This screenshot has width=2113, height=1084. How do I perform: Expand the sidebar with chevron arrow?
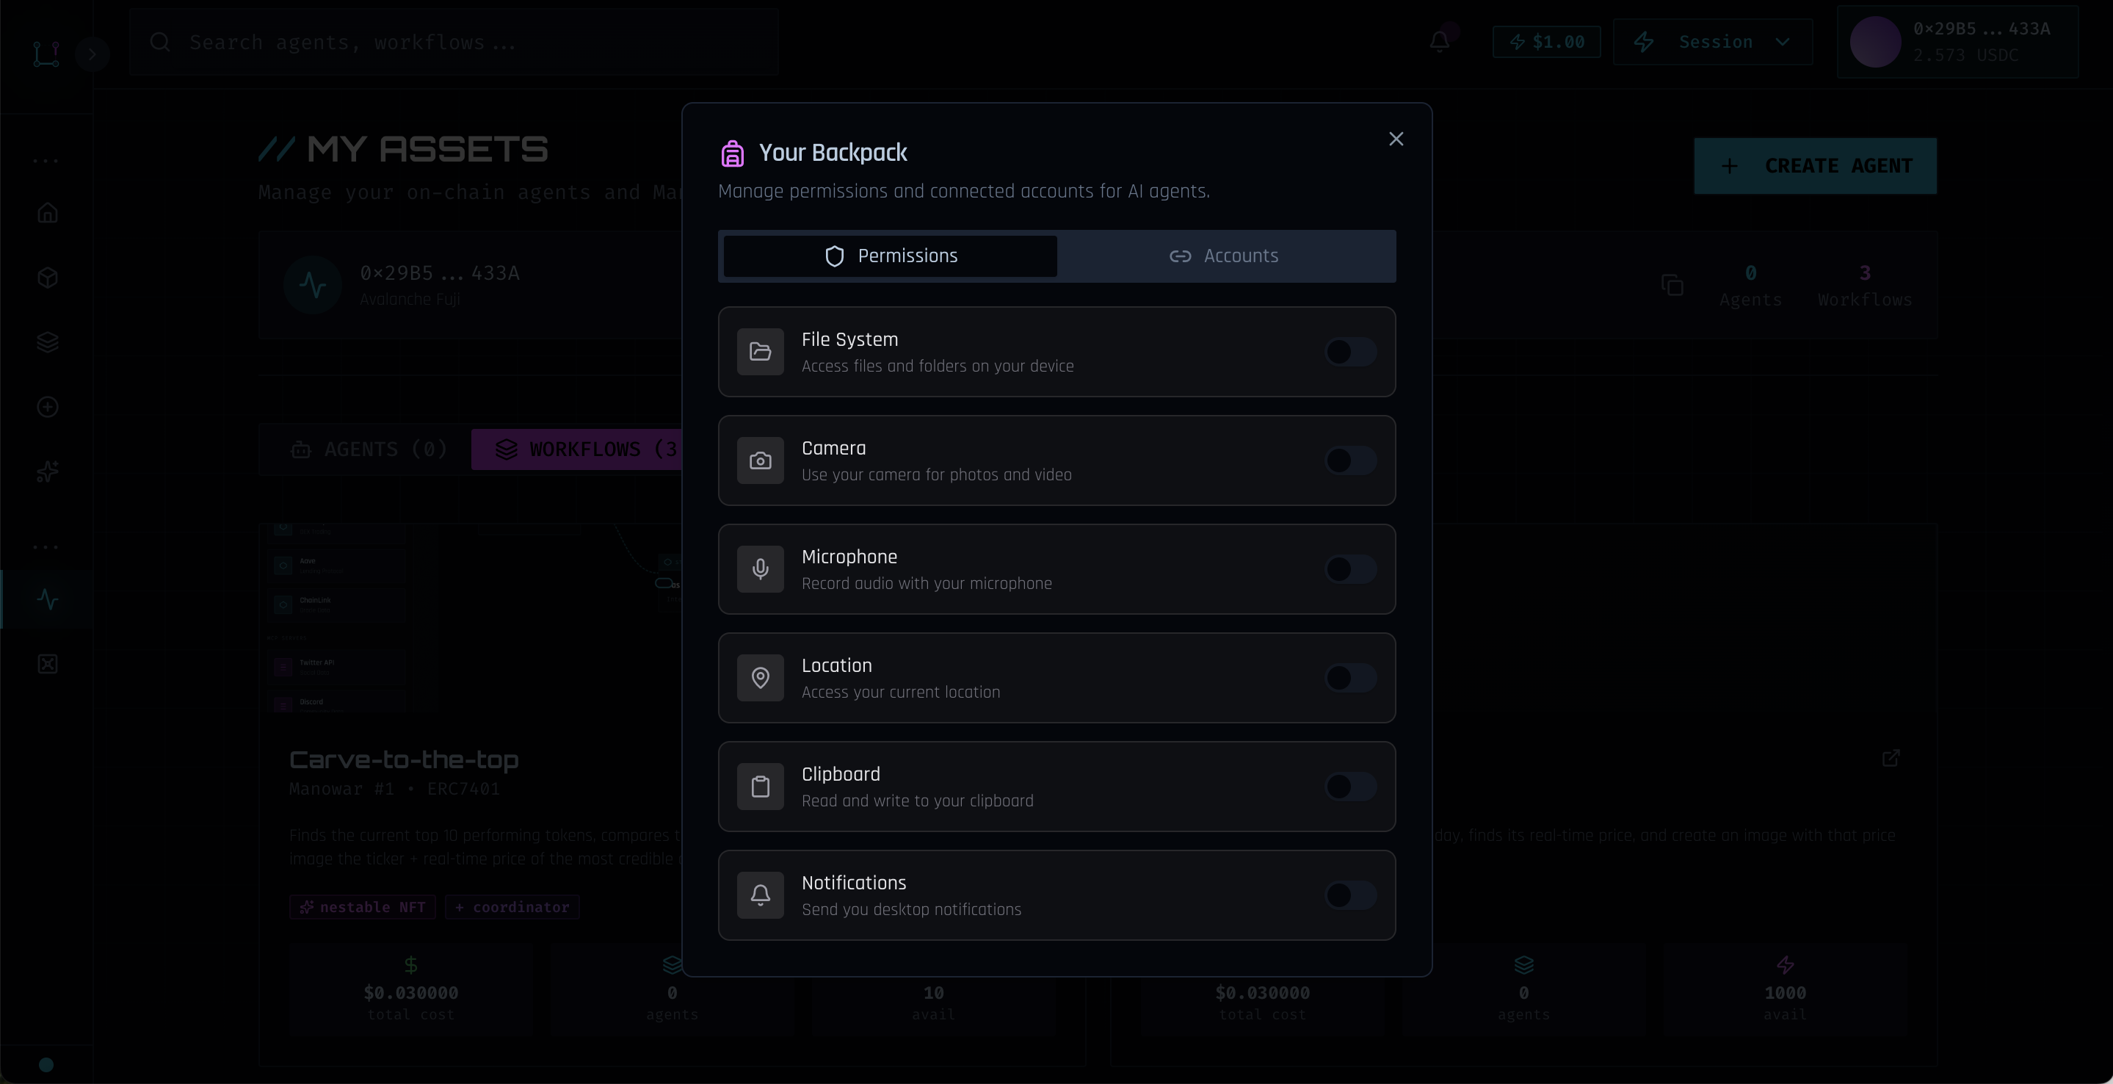(x=92, y=55)
